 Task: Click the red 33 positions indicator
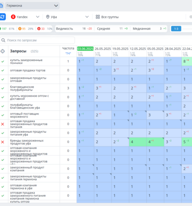click(41, 29)
